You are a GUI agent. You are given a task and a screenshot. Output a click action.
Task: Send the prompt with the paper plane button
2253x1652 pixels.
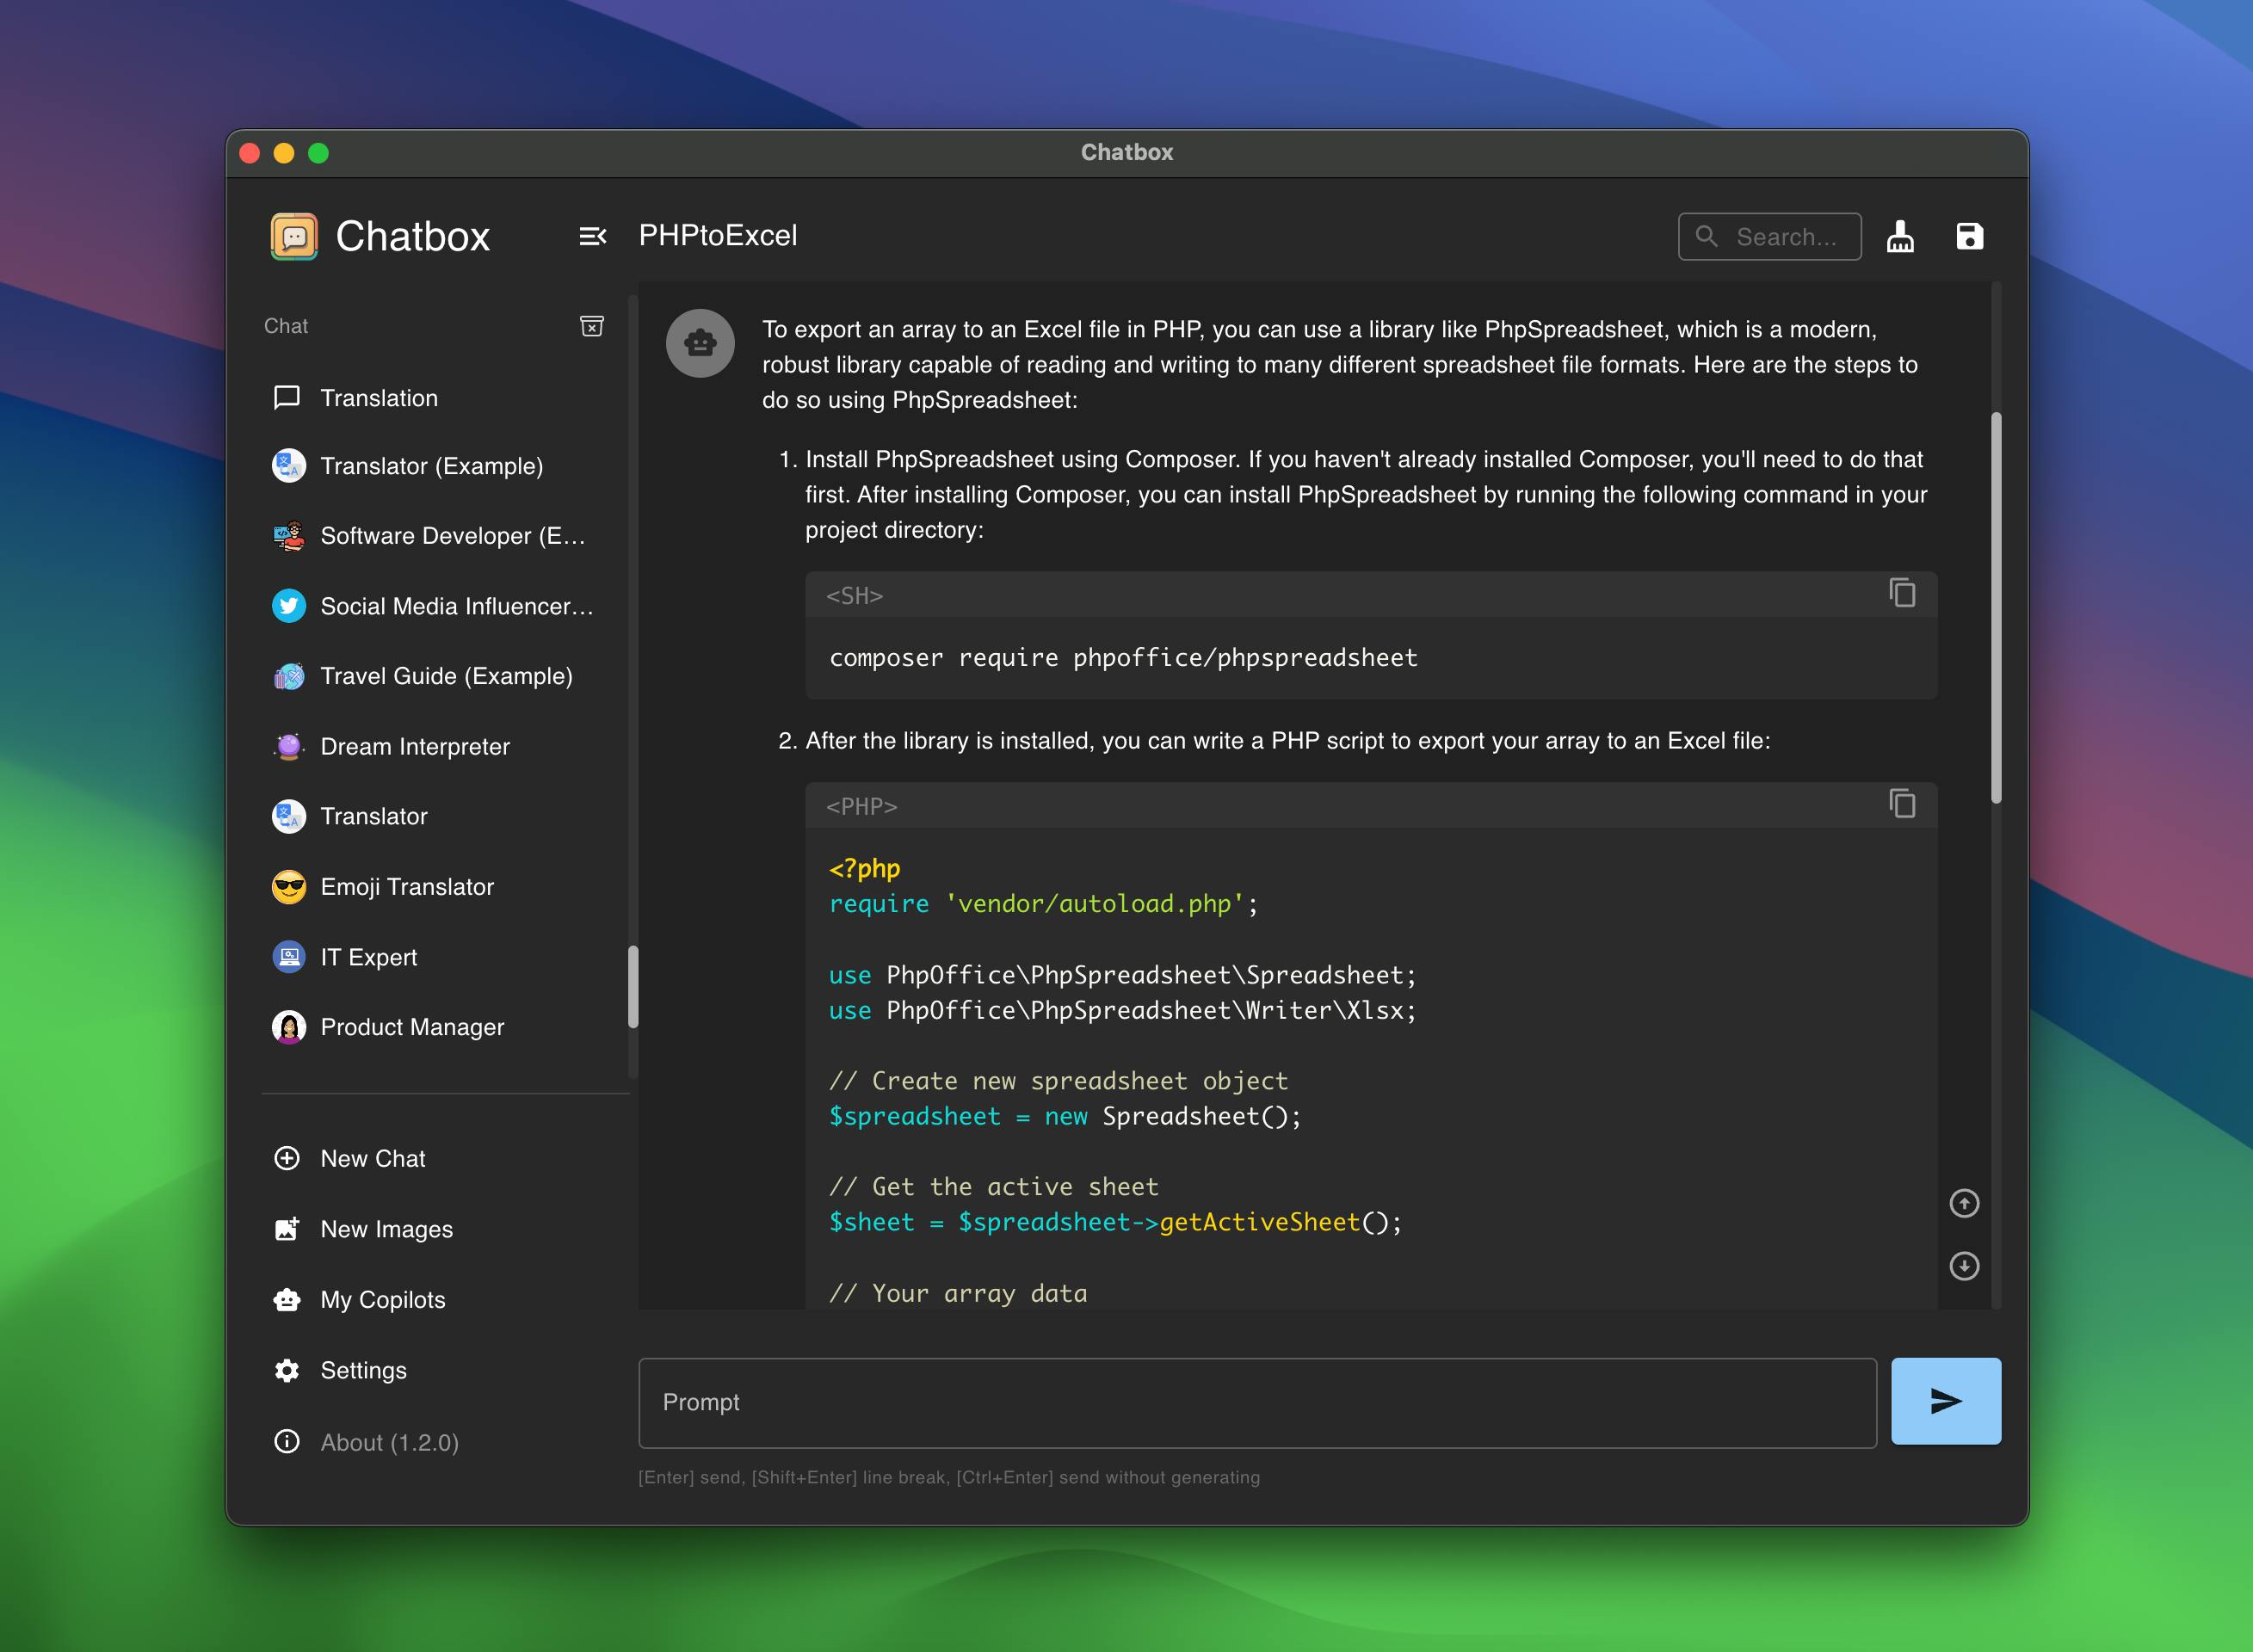pyautogui.click(x=1946, y=1401)
